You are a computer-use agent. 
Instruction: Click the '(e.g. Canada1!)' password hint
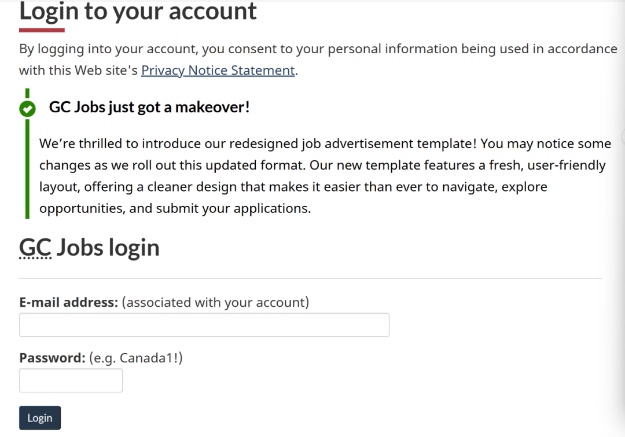[136, 358]
